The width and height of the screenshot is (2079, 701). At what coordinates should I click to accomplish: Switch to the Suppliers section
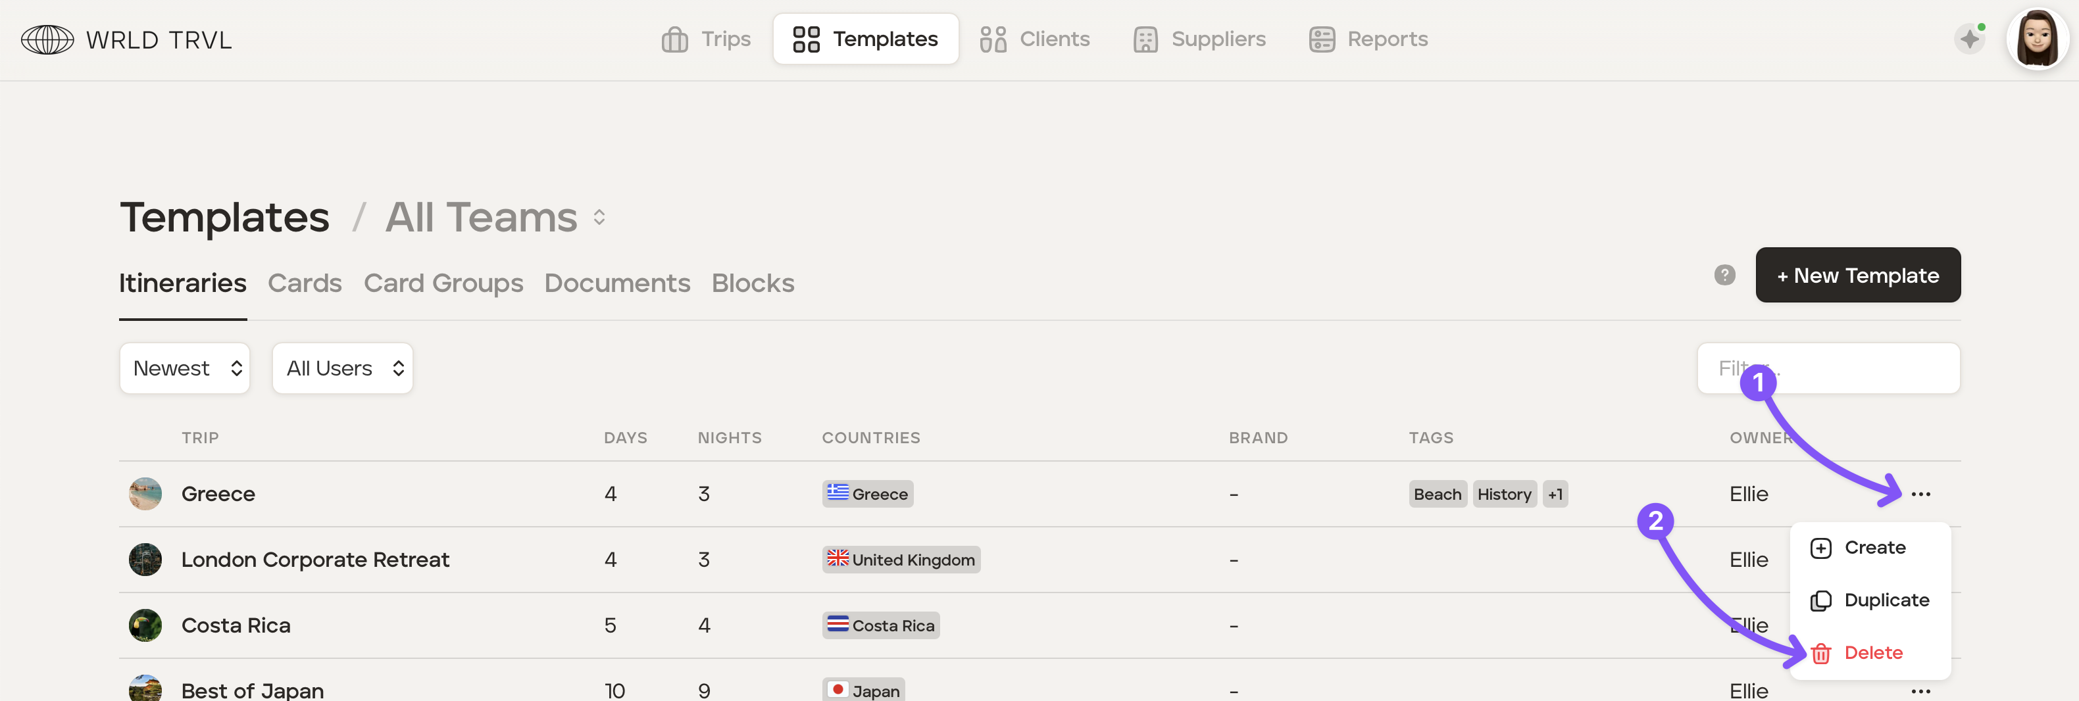[1199, 39]
